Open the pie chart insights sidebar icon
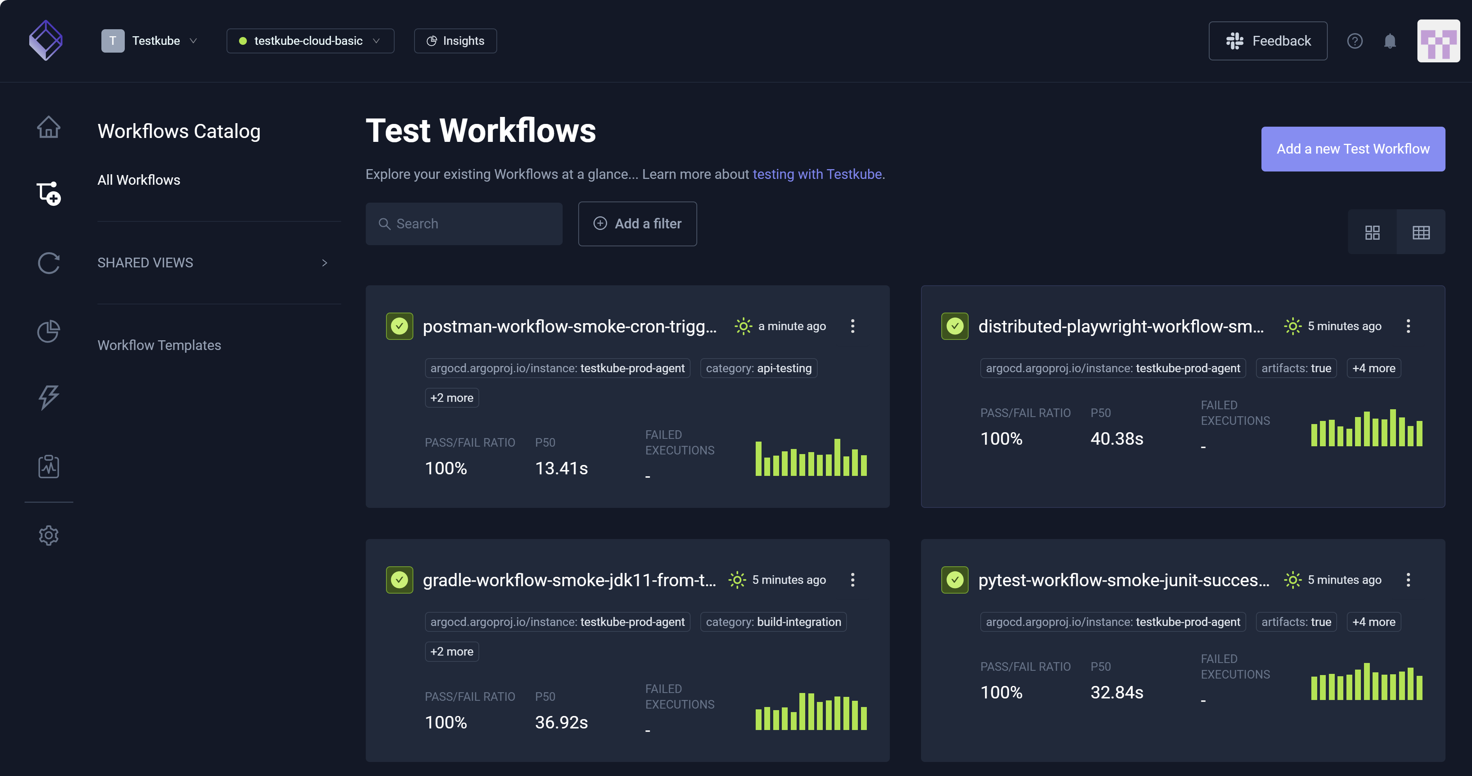The width and height of the screenshot is (1472, 776). 49,331
